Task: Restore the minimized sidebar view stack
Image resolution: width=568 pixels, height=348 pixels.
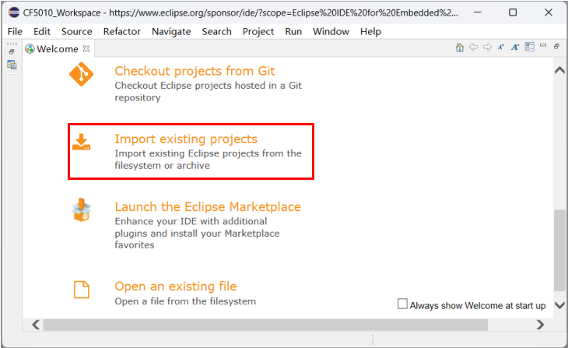Action: (12, 51)
